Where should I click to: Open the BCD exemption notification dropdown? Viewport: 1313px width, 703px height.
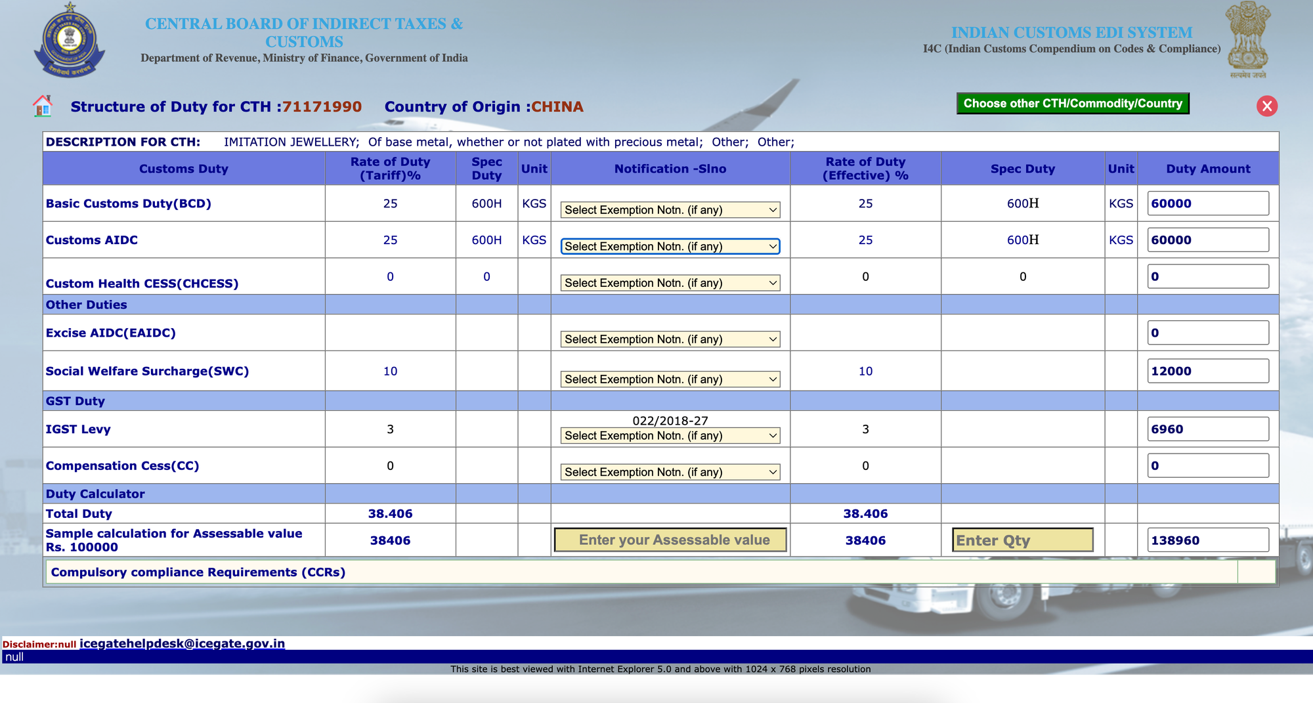click(670, 210)
